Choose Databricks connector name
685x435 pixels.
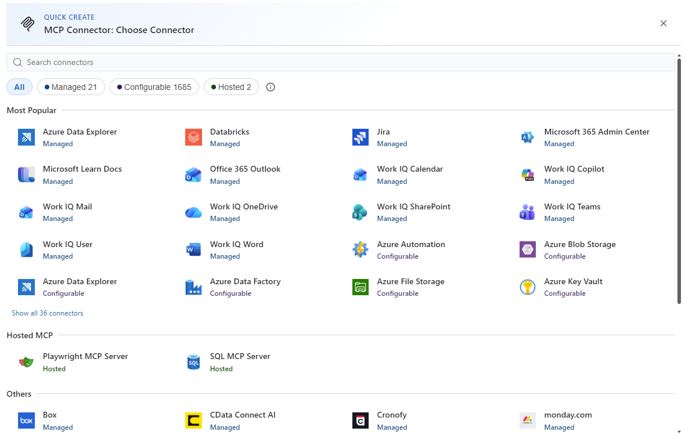click(x=229, y=132)
